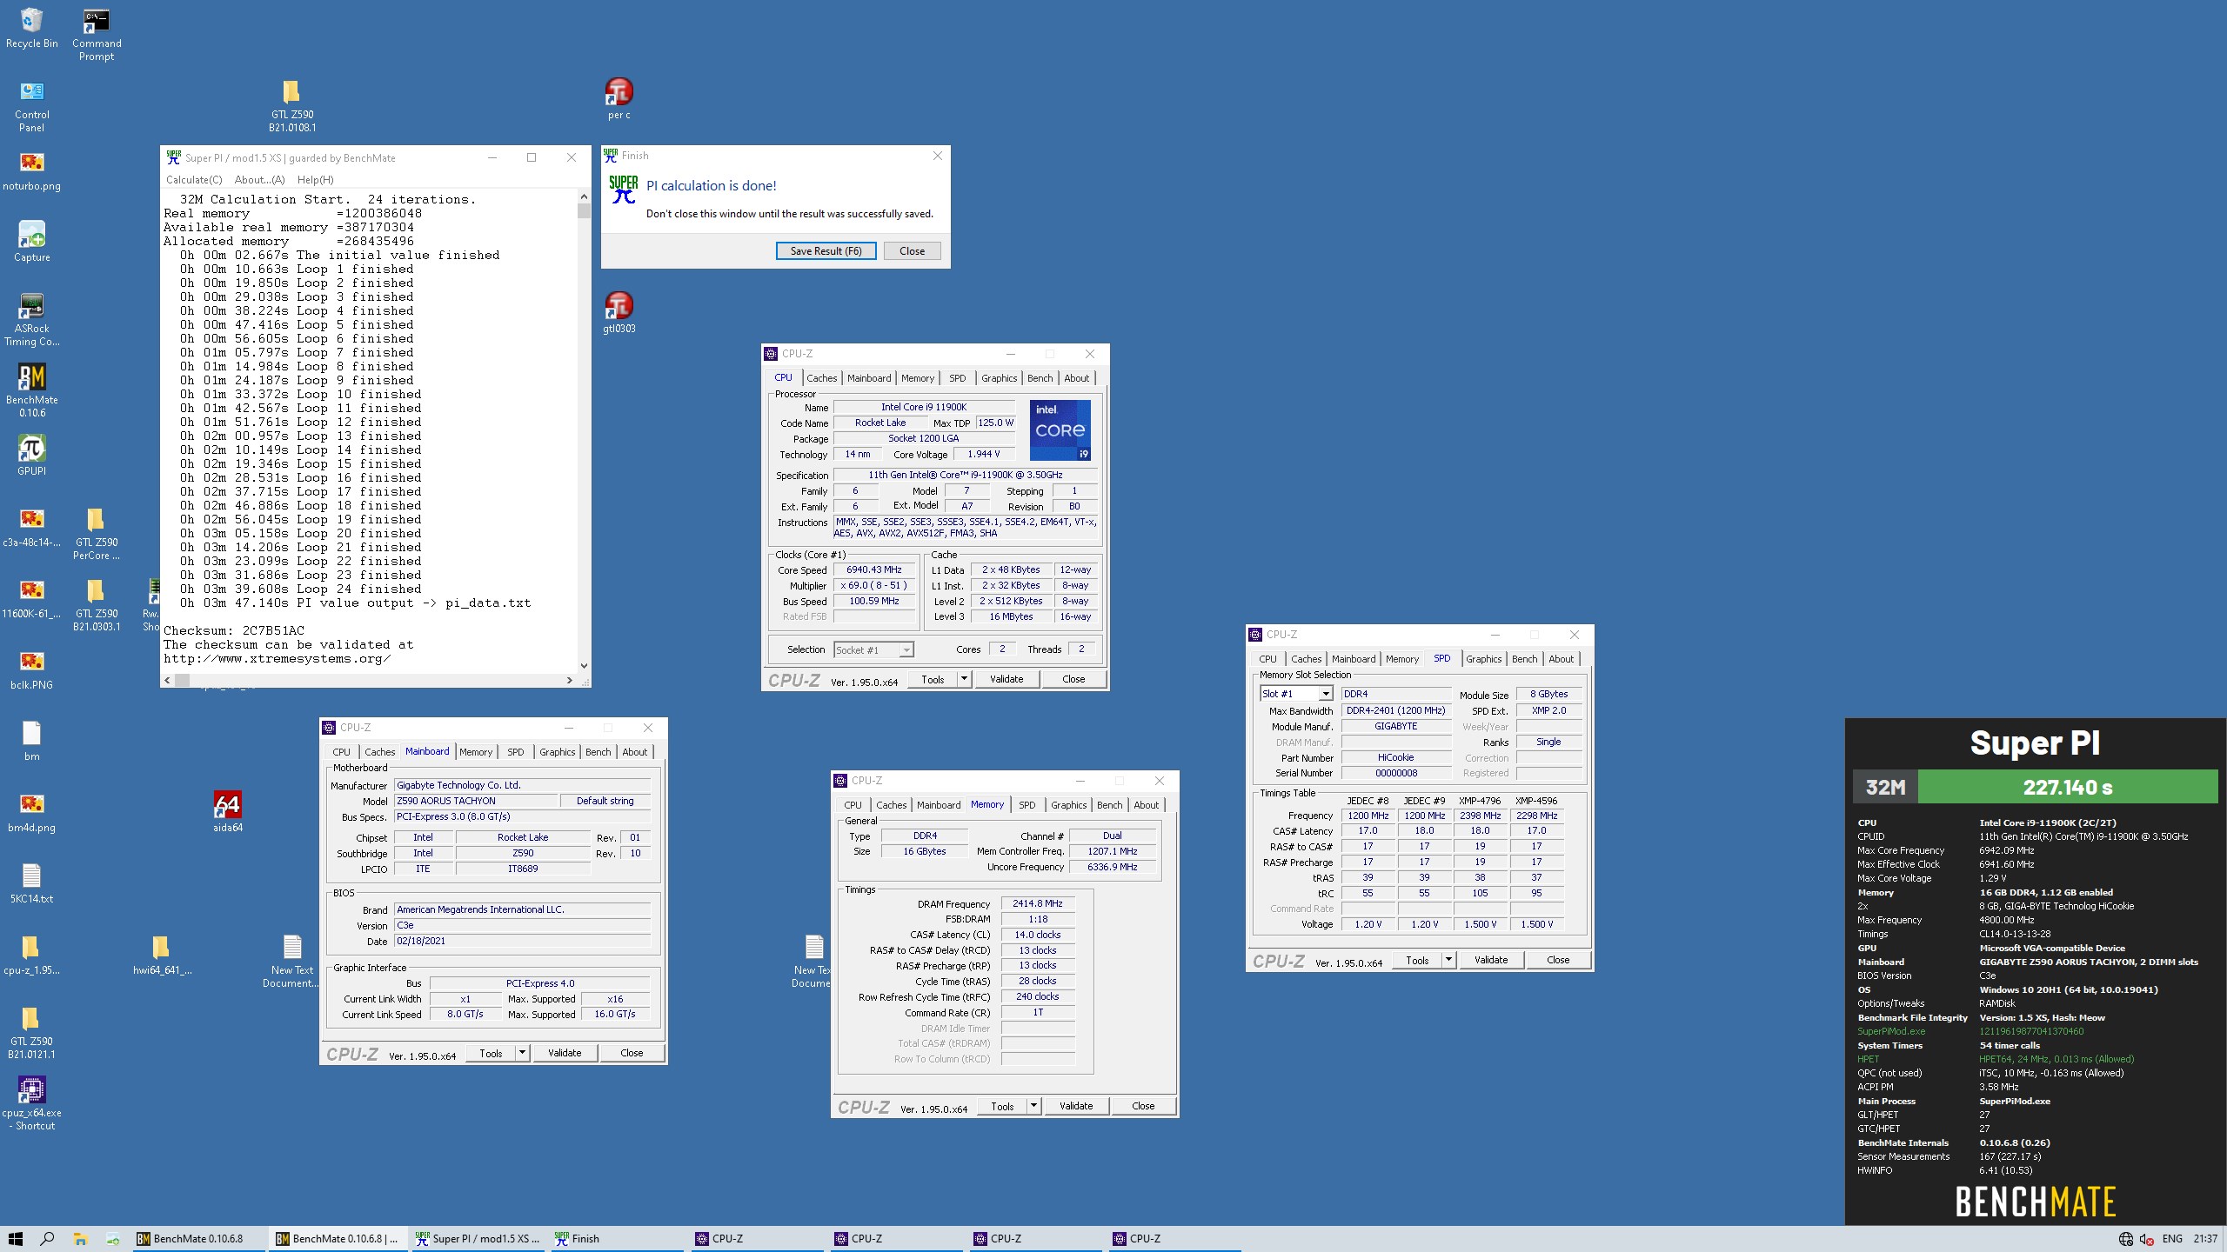Click Close in the Finish dialog
Viewport: 2227px width, 1252px height.
pyautogui.click(x=912, y=251)
